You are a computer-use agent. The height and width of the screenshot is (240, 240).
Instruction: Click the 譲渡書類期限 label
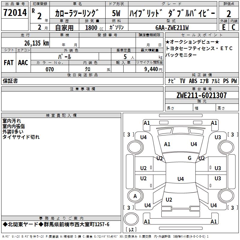coord(149,35)
